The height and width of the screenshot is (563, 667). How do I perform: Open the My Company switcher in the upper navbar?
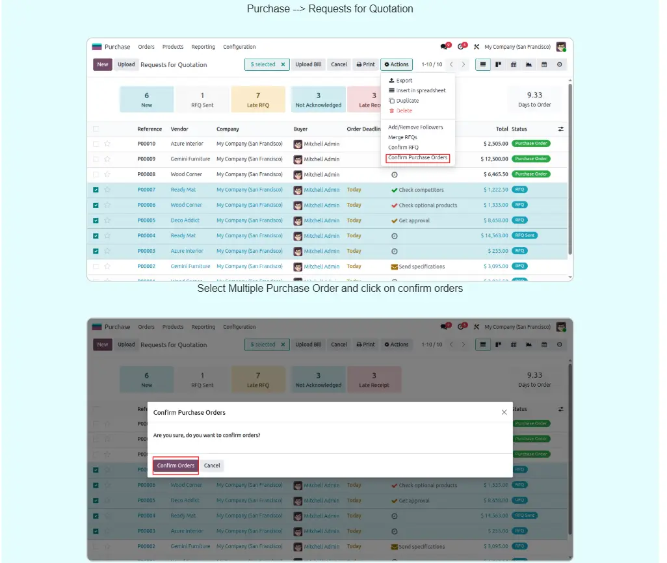pos(517,47)
